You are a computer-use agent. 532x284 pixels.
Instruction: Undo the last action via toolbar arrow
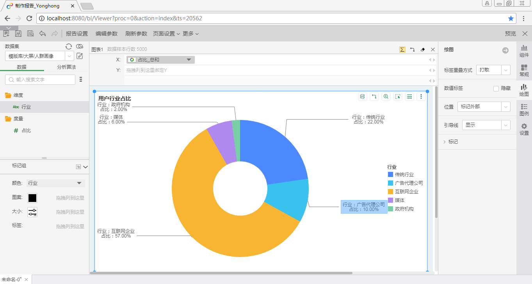(x=43, y=34)
